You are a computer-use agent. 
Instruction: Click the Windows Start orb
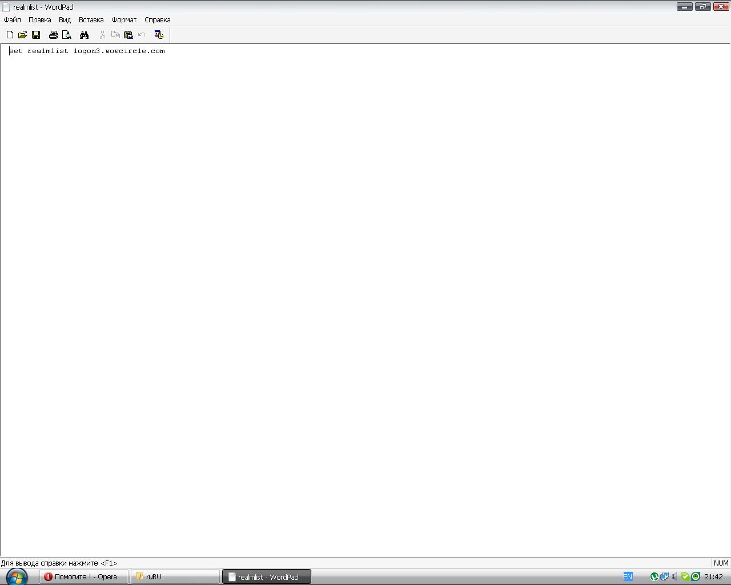click(17, 576)
